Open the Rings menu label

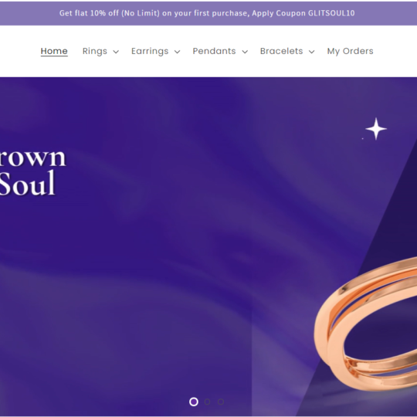coord(95,51)
